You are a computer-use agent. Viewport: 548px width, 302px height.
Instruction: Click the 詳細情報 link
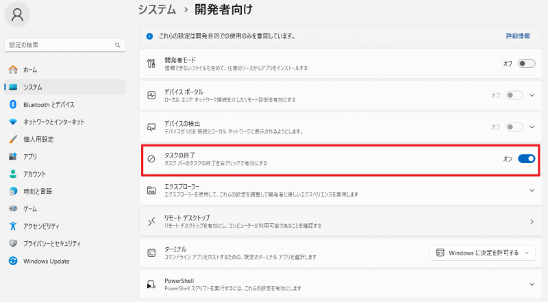tap(518, 35)
